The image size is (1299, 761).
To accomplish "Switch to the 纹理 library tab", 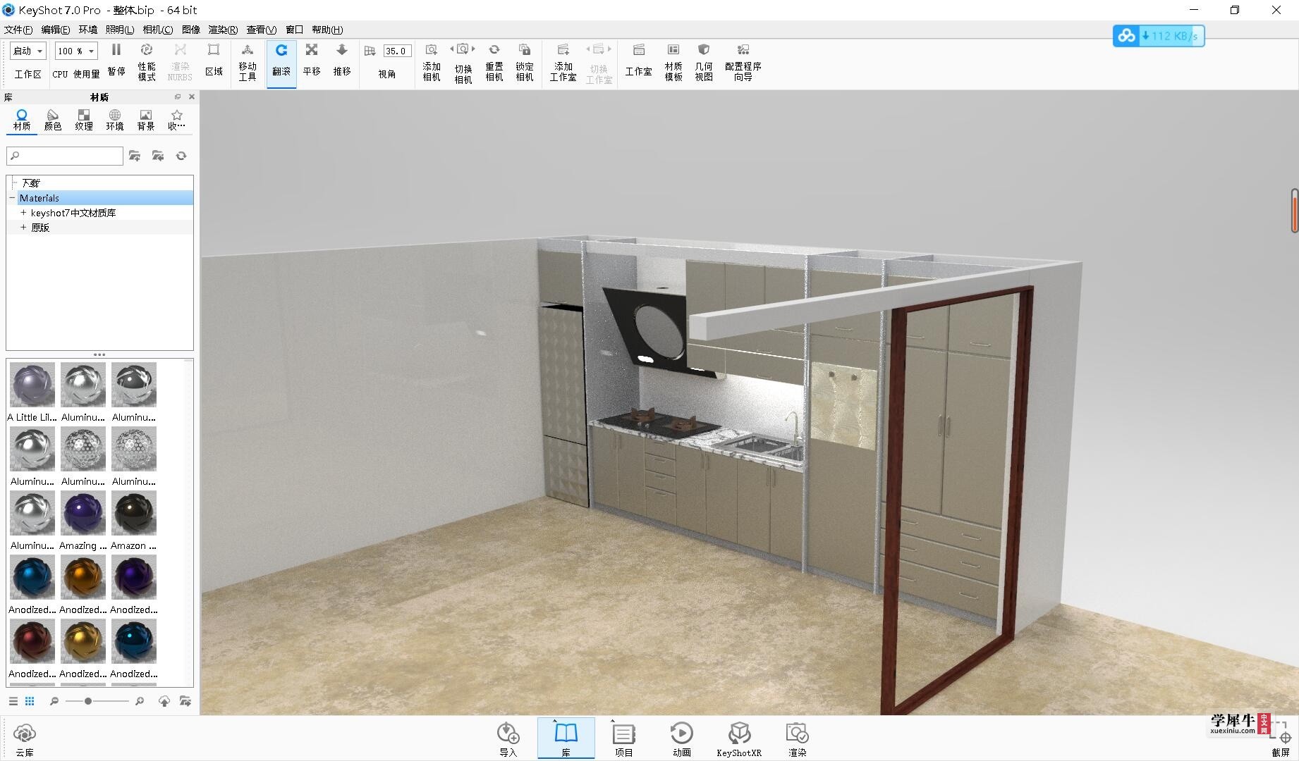I will click(x=84, y=120).
